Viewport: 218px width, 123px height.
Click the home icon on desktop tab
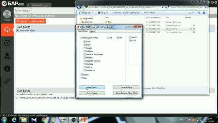coord(29,5)
